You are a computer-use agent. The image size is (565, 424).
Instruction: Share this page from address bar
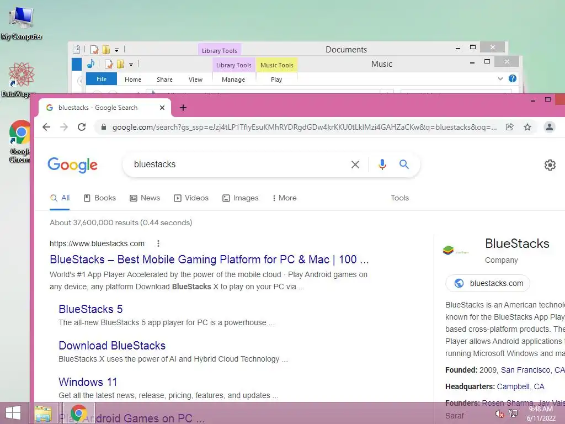pos(509,127)
